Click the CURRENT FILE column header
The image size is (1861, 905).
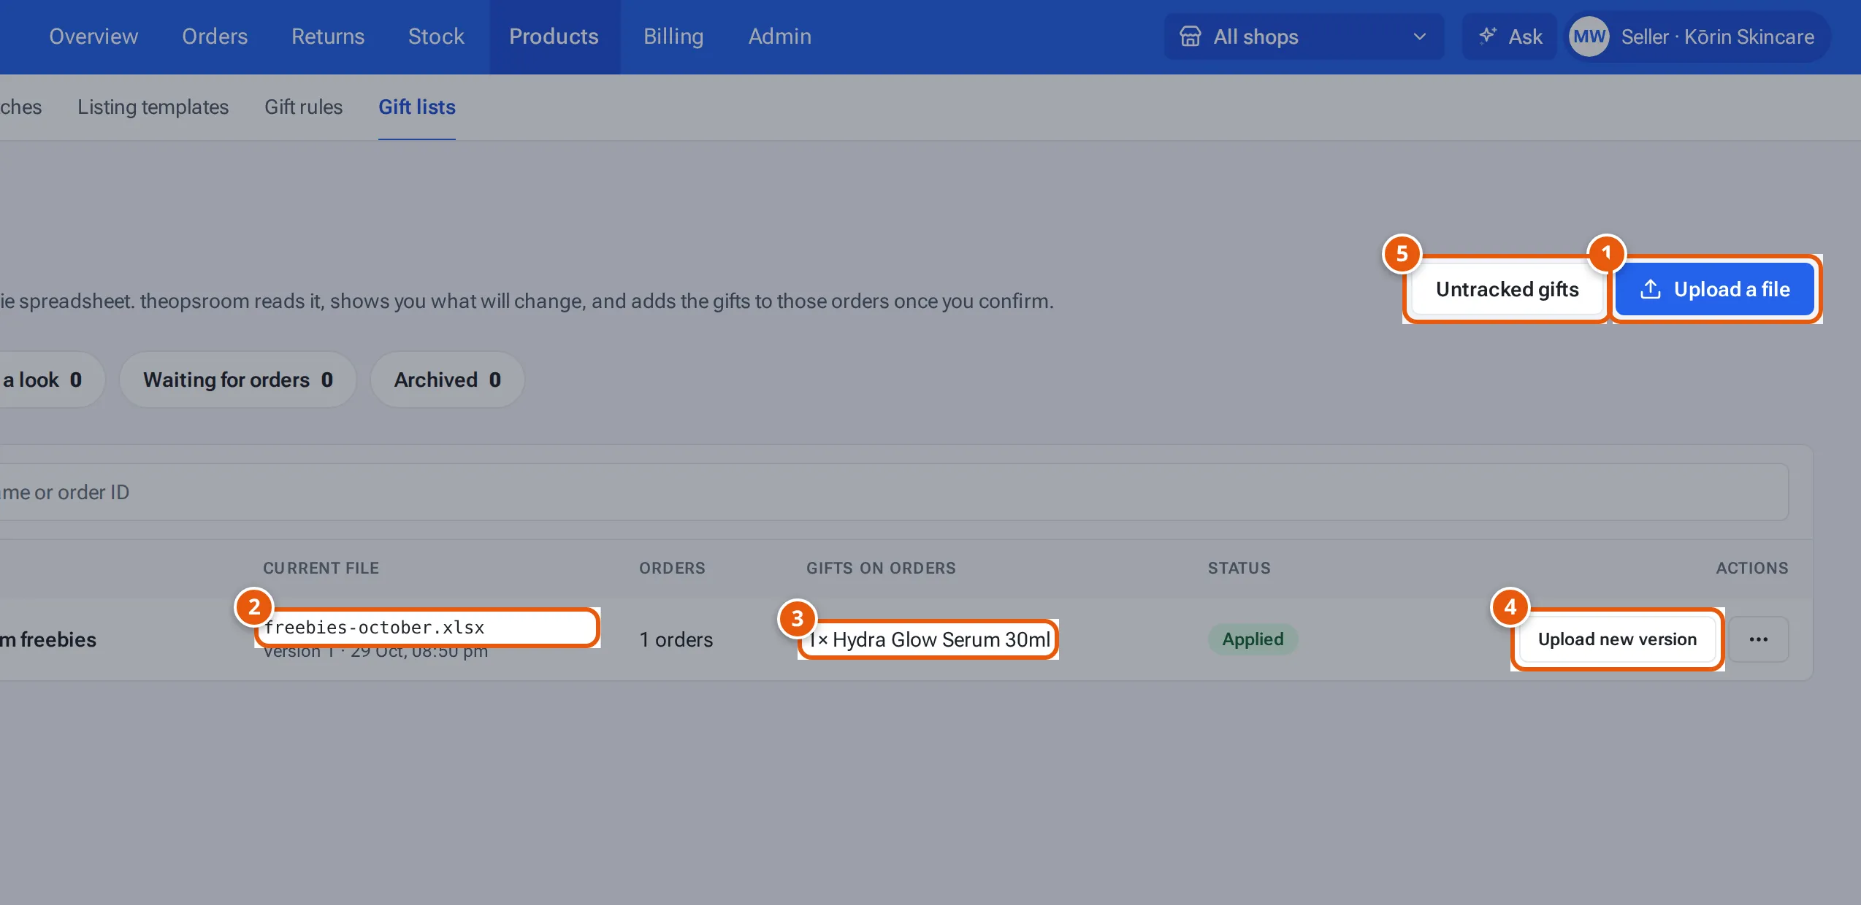321,568
